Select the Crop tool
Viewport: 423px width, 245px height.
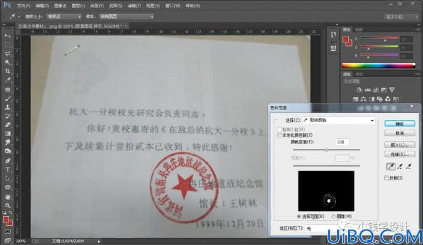tap(8, 71)
